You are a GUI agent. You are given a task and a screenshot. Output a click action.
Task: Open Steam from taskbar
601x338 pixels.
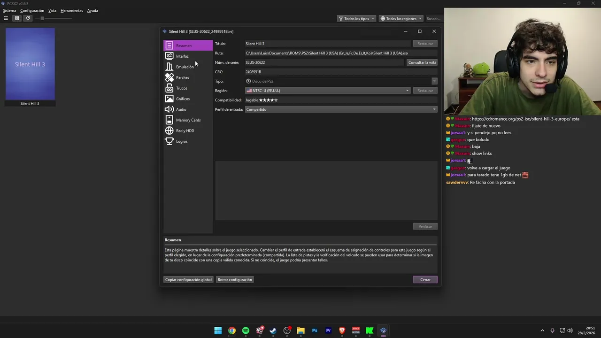point(273,330)
